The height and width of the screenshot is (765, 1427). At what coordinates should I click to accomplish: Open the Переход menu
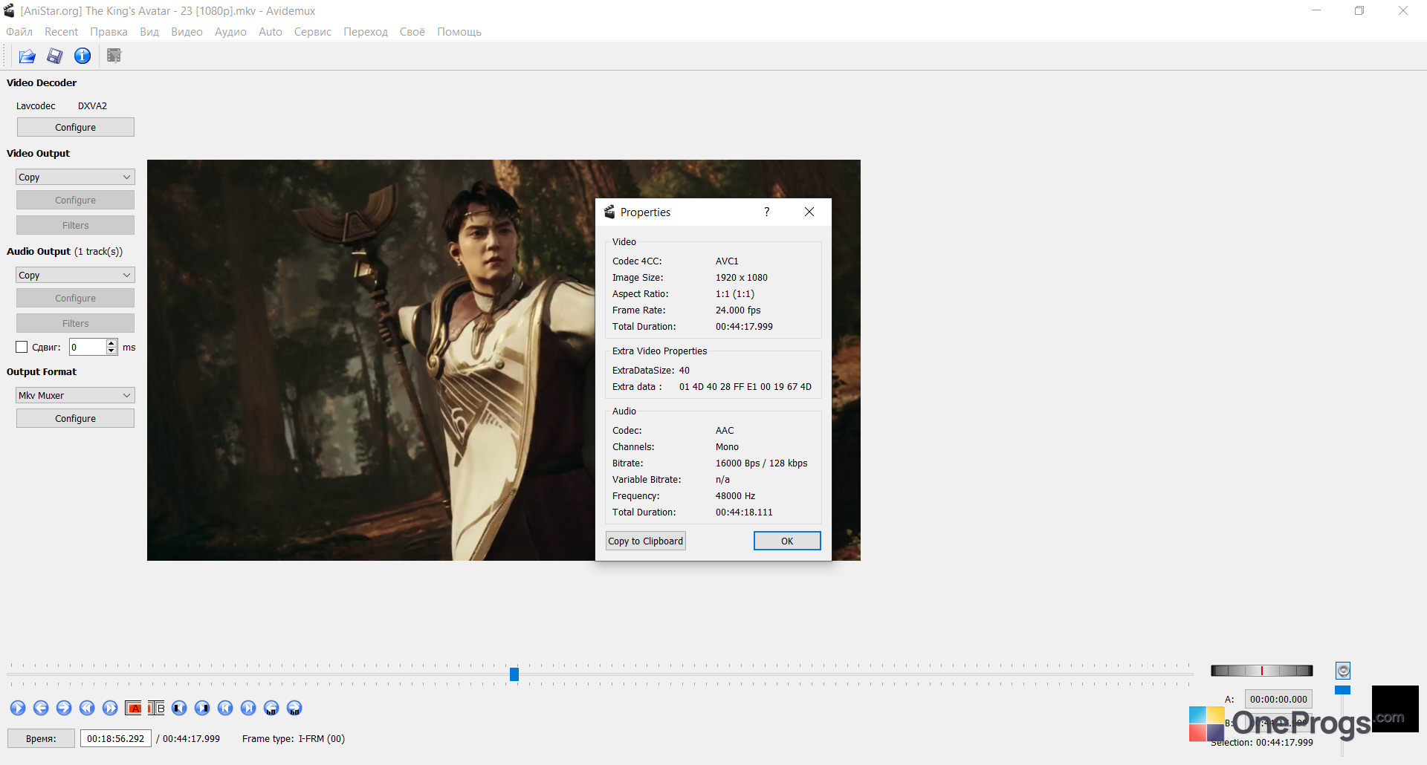pos(366,32)
